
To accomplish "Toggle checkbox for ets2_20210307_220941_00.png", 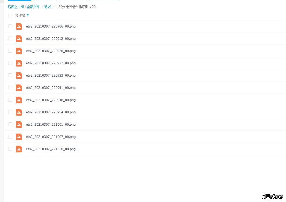I will point(10,88).
